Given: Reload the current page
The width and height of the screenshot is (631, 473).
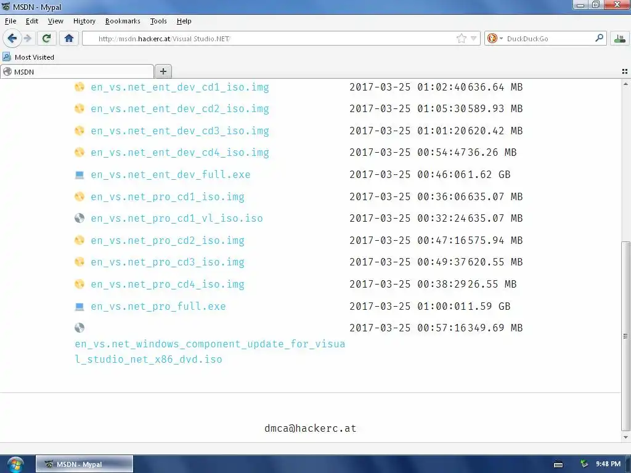Looking at the screenshot, I should pos(46,38).
